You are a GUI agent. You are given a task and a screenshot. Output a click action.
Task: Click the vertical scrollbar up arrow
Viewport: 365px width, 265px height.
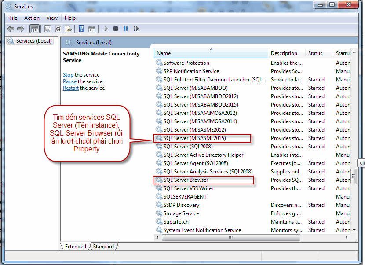click(354, 52)
